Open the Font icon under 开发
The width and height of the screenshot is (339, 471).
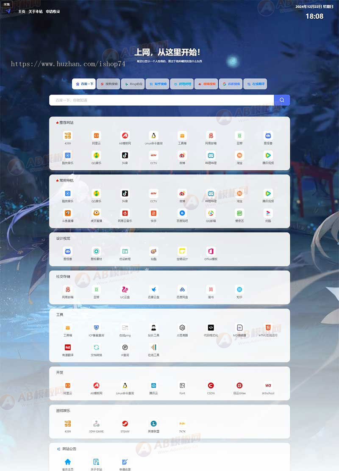coord(182,385)
